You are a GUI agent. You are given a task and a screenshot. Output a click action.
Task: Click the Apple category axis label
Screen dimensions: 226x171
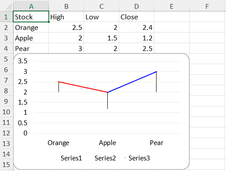[107, 143]
